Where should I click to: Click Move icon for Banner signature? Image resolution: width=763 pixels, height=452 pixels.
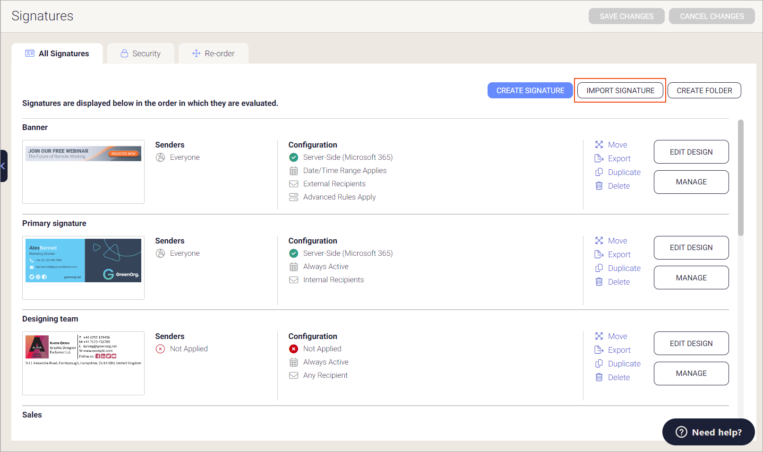pyautogui.click(x=599, y=145)
